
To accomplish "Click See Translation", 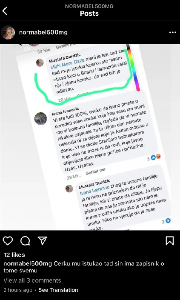I will (x=58, y=290).
